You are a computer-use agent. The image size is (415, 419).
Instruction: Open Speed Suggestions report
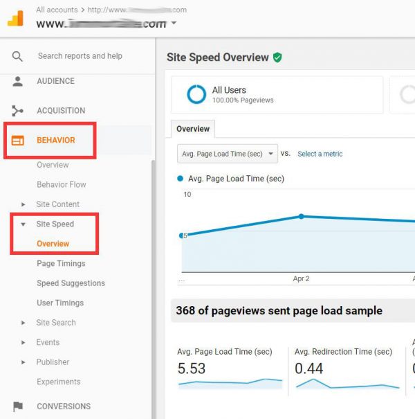pos(71,283)
